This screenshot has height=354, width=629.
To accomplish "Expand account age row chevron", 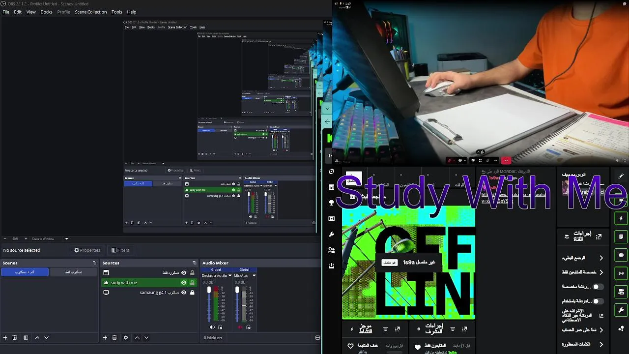I will click(x=601, y=330).
